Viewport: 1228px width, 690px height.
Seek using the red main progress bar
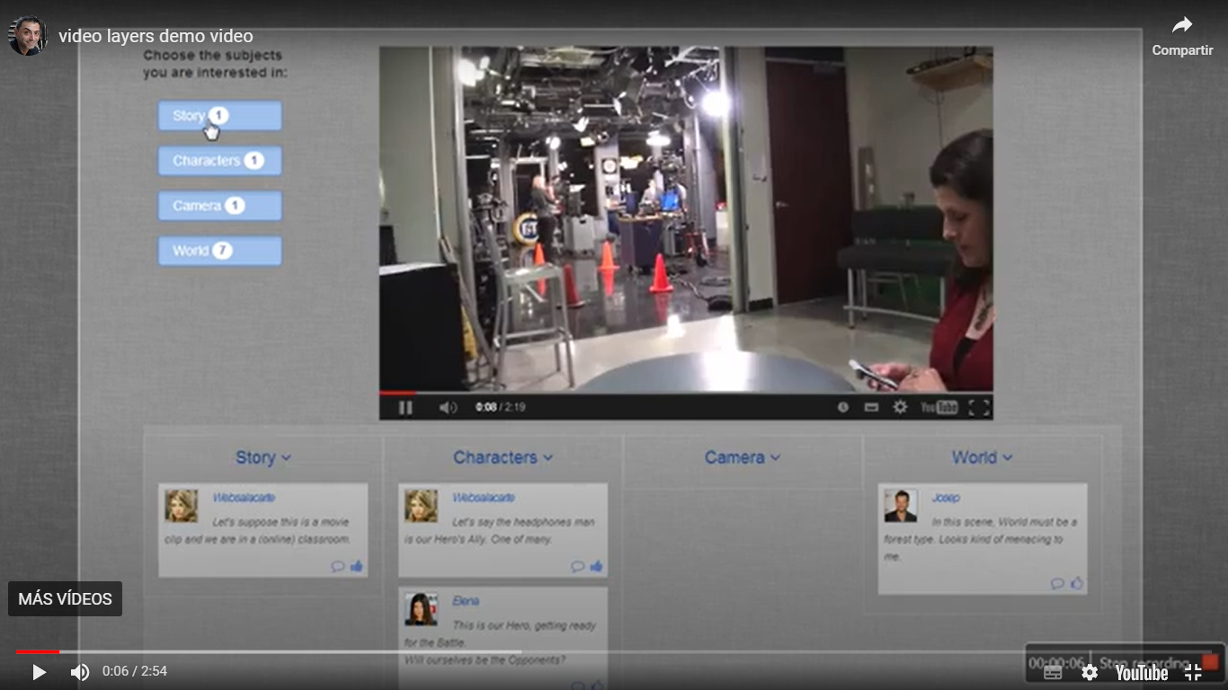(37, 652)
